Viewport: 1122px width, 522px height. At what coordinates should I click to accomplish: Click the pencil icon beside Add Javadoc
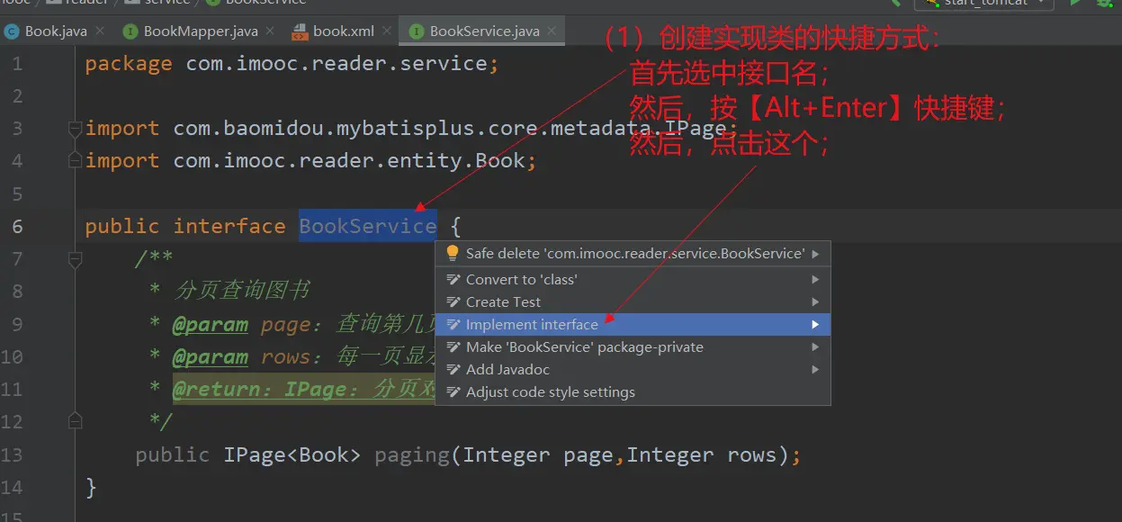pos(453,369)
